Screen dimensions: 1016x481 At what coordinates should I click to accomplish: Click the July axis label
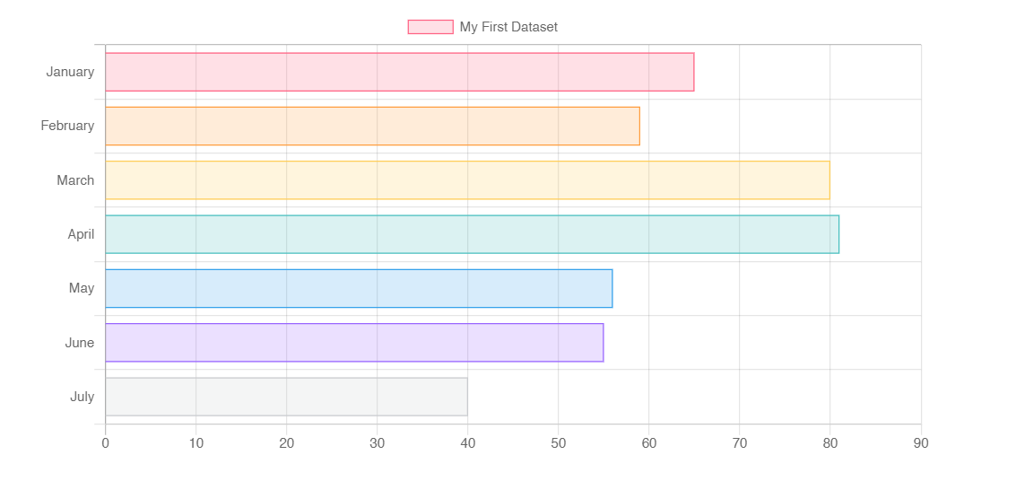pyautogui.click(x=82, y=397)
